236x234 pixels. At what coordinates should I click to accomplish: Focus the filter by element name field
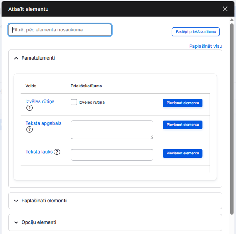click(60, 30)
